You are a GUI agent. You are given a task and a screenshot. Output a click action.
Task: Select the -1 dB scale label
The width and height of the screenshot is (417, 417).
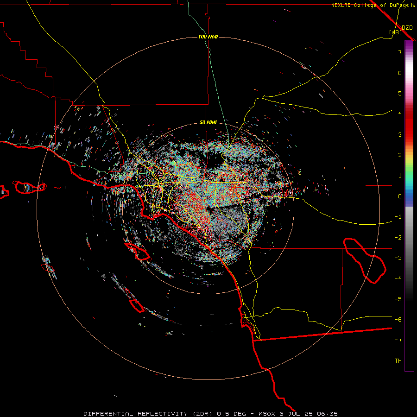pos(398,217)
